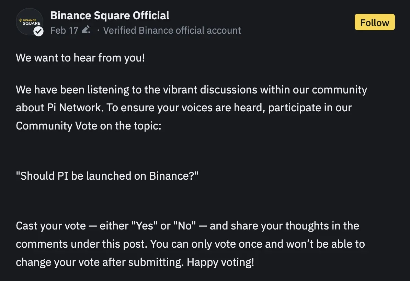Click the Follow button
Image resolution: width=410 pixels, height=281 pixels.
pos(375,23)
